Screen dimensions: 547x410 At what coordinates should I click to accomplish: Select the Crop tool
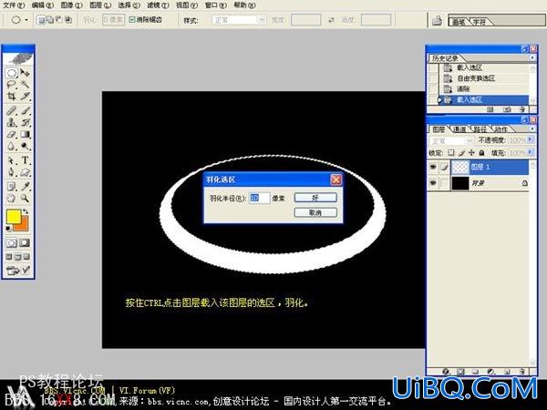click(x=11, y=96)
